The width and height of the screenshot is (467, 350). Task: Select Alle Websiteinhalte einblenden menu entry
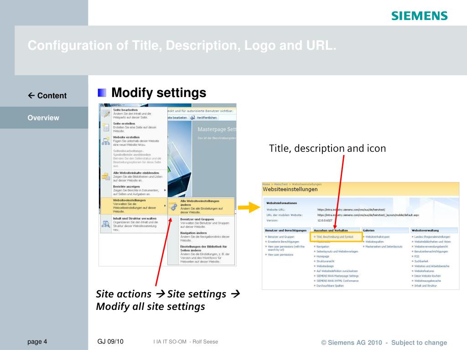click(134, 176)
